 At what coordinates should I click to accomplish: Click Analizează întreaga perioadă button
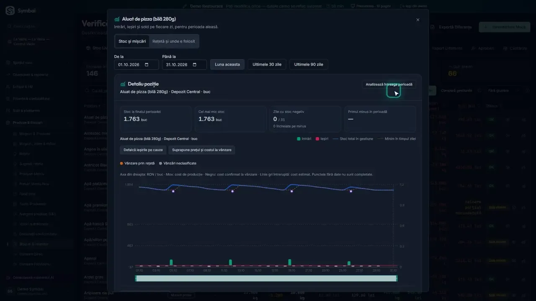[389, 84]
